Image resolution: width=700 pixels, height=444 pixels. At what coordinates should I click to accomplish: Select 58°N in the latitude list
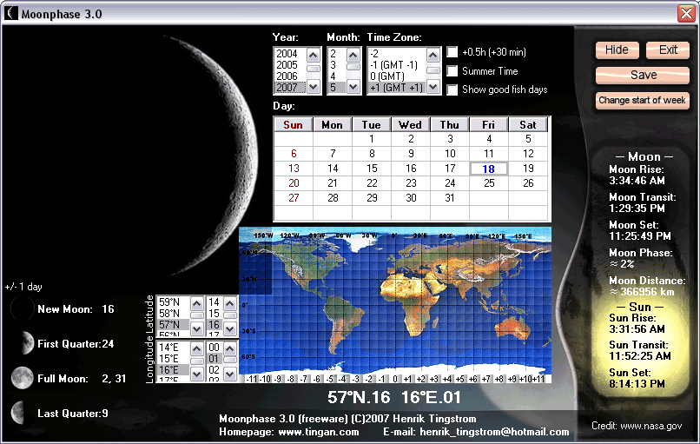click(169, 314)
